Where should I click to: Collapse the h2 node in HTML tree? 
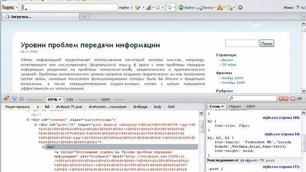[x=44, y=147]
